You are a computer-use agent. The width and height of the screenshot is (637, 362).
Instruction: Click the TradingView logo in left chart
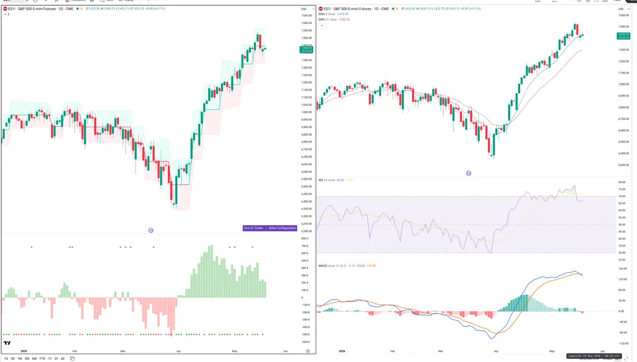tap(7, 343)
